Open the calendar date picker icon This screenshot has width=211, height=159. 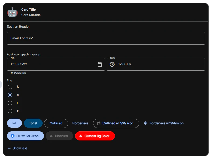pyautogui.click(x=100, y=64)
